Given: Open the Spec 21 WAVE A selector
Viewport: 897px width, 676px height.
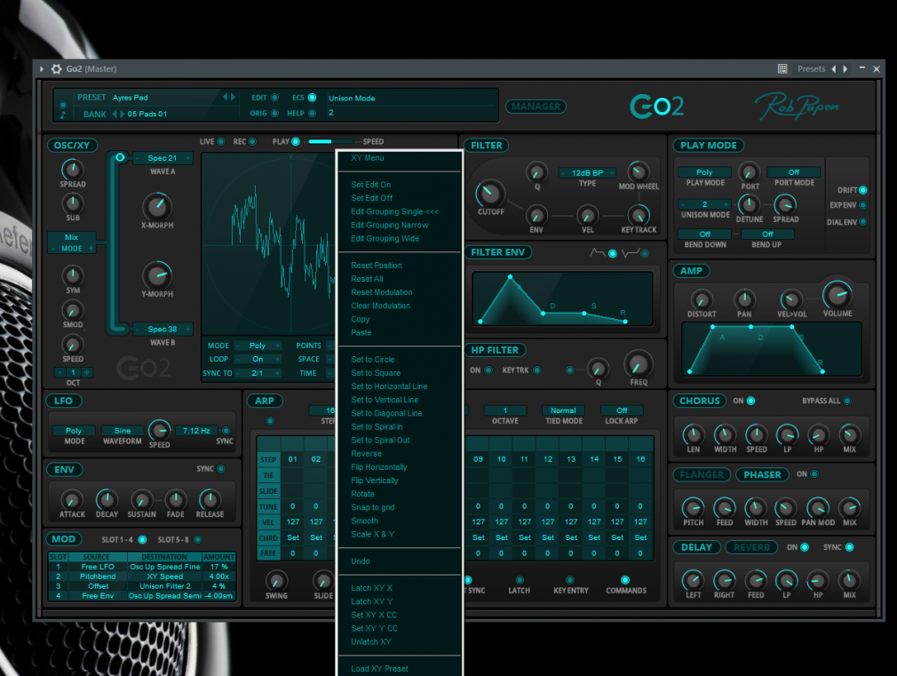Looking at the screenshot, I should [x=163, y=158].
